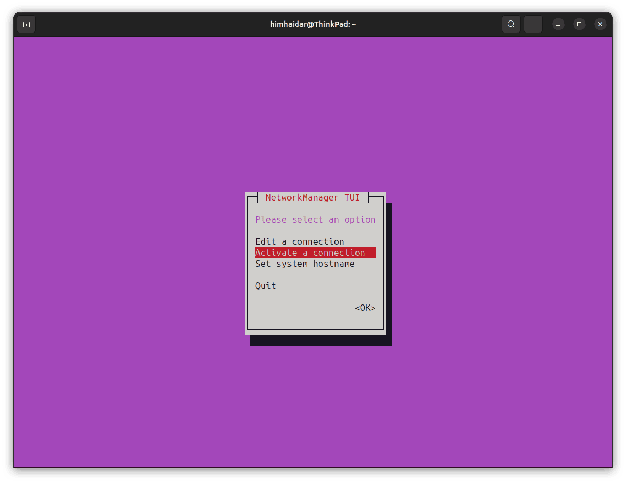Choose "Set system hostname"

point(305,264)
